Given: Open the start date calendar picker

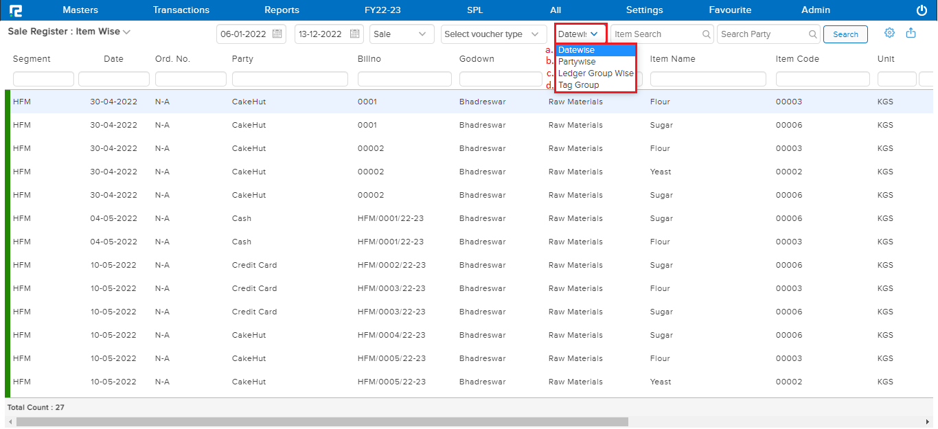Looking at the screenshot, I should click(277, 34).
